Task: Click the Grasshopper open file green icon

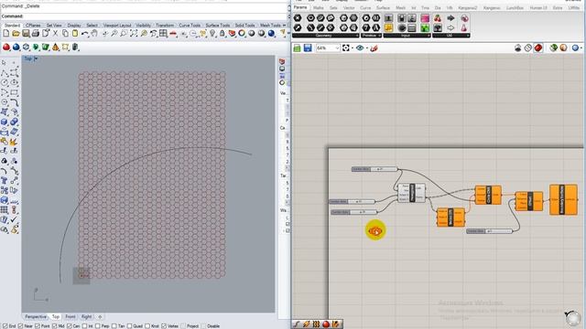Action: coord(297,48)
